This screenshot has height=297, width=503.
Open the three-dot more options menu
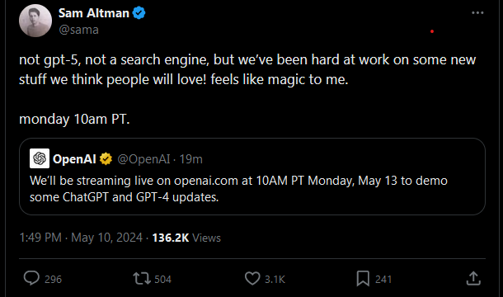[477, 13]
